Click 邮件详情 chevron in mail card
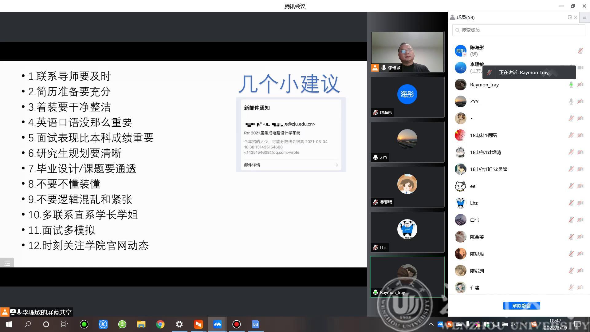The image size is (590, 332). (x=337, y=165)
